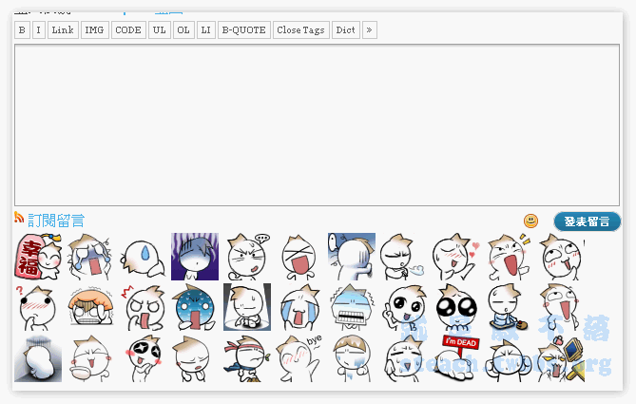Open the Dict lookup button
Viewport: 636px width, 404px height.
click(x=346, y=30)
